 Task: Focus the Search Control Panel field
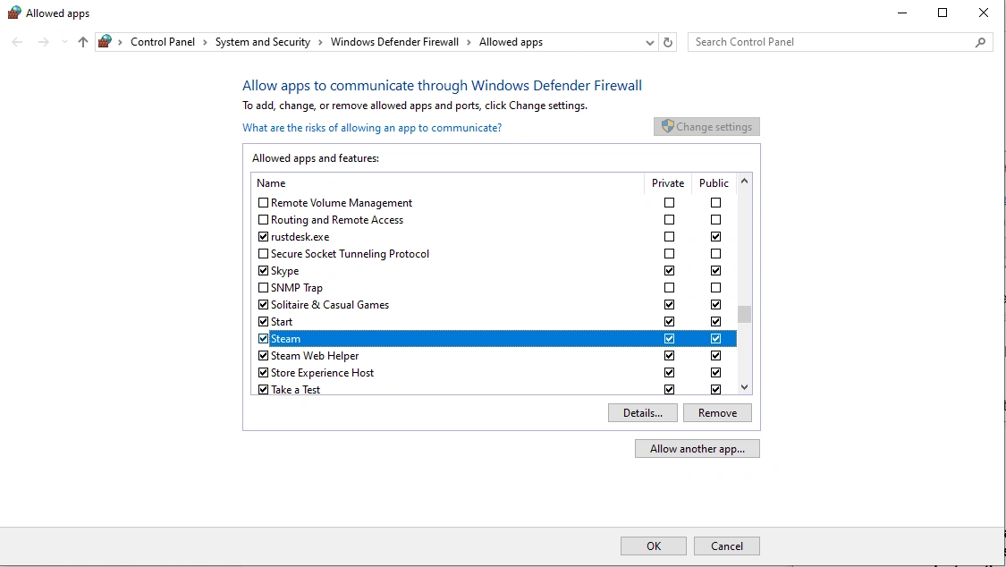[x=831, y=42]
